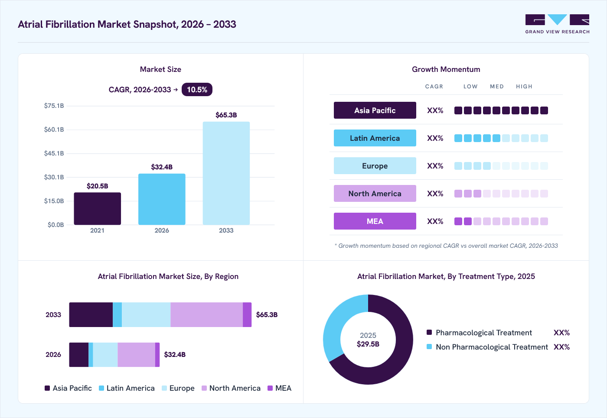This screenshot has height=418, width=607.
Task: Click the $20.5B label above 2021 bar
Action: tap(98, 186)
